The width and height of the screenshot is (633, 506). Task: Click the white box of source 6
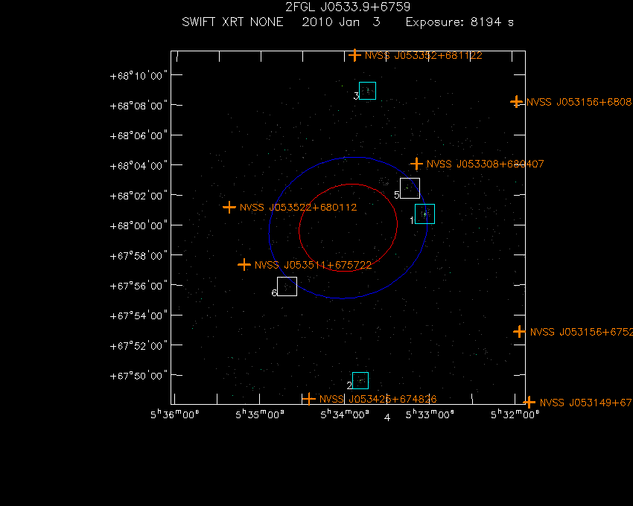click(x=287, y=286)
